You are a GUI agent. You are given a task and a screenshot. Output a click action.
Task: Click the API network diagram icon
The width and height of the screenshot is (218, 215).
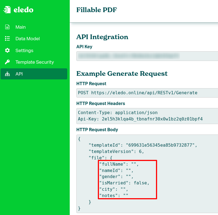7,74
